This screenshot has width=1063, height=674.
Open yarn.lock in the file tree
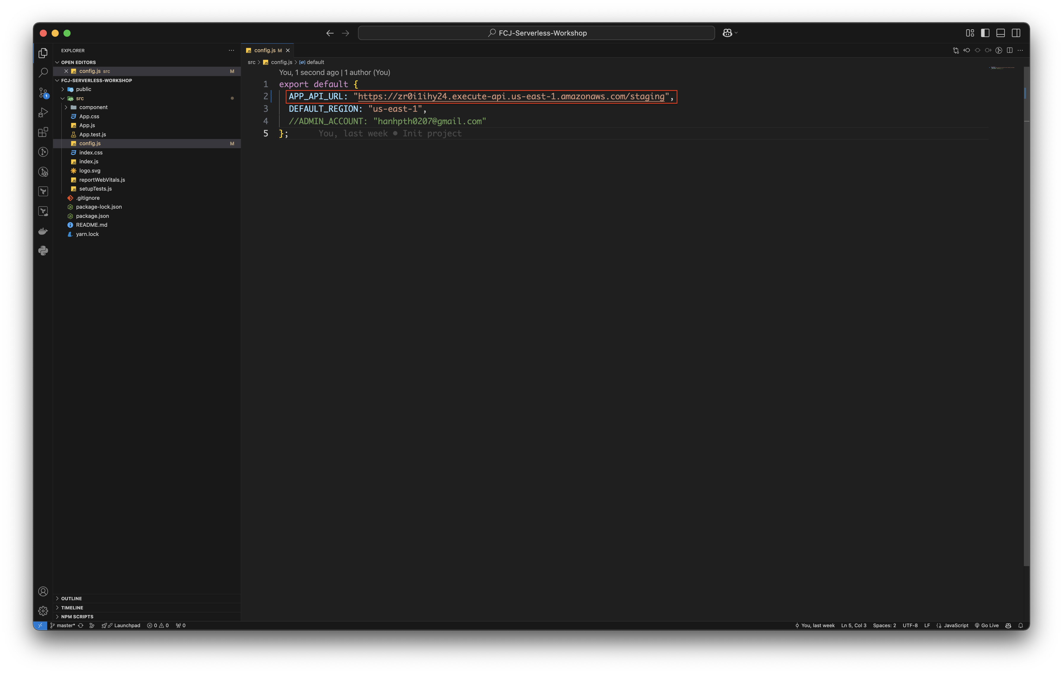tap(87, 234)
